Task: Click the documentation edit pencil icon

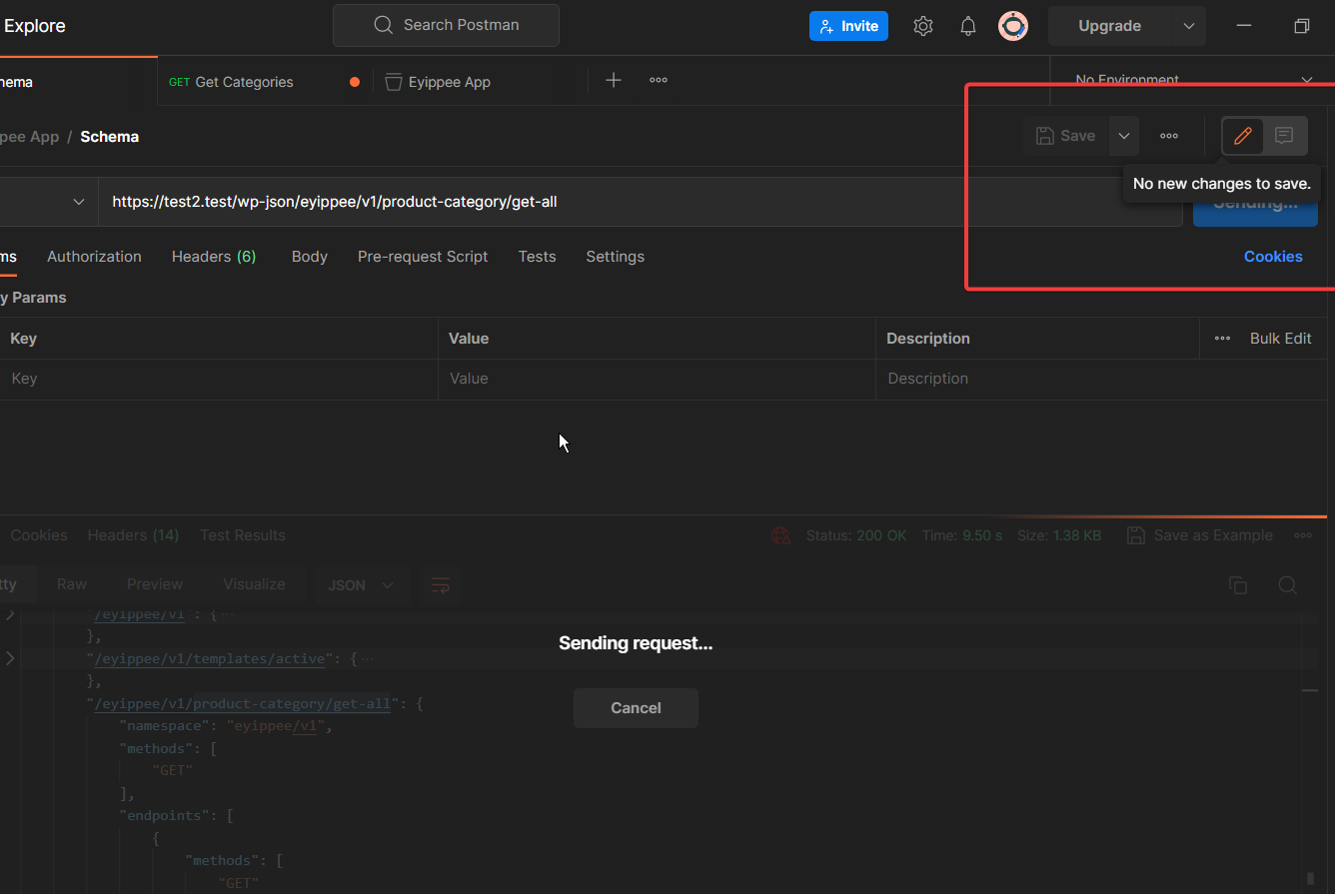Action: click(x=1242, y=135)
